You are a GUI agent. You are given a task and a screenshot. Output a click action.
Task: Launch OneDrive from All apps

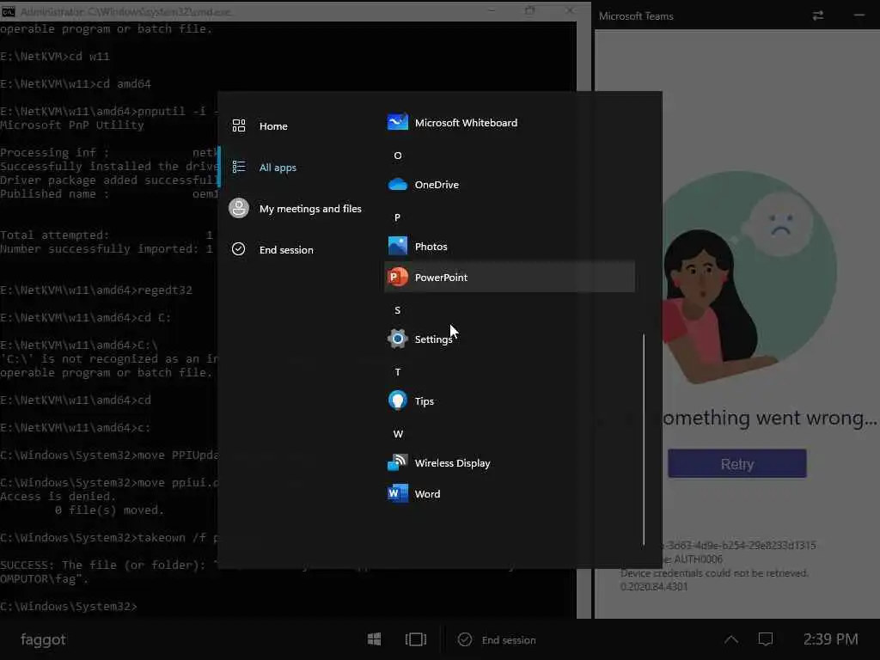[x=509, y=184]
